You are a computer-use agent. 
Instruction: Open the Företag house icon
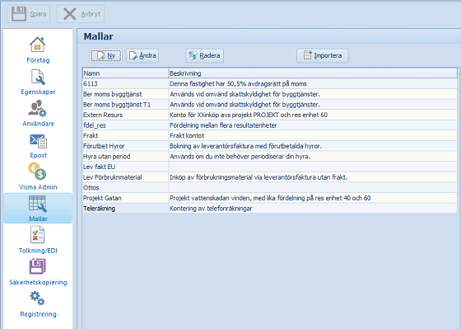pos(38,45)
